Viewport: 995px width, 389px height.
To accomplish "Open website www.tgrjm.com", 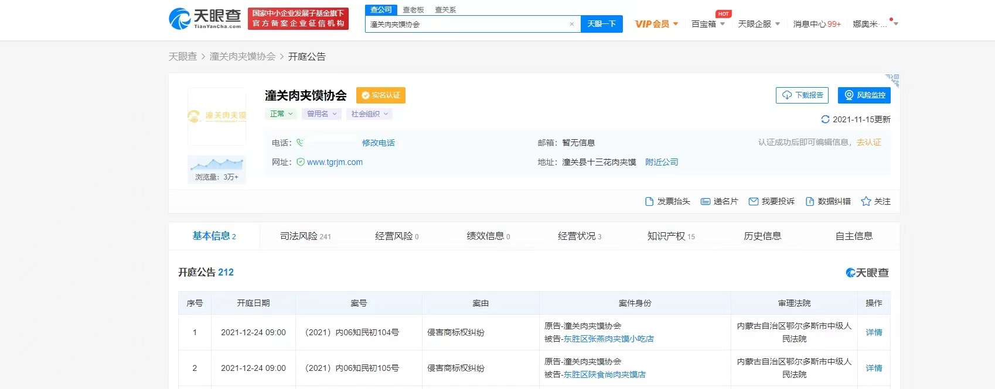I will (335, 162).
